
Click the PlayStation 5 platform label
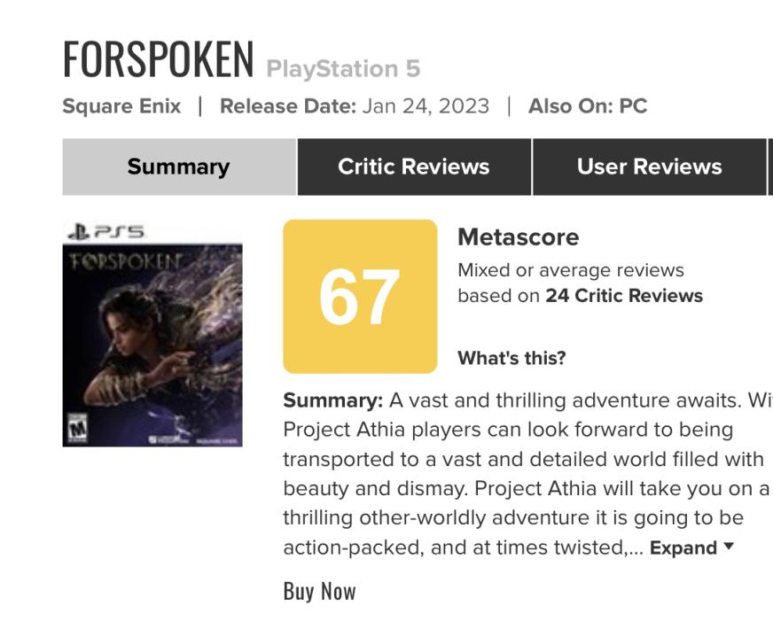(x=343, y=68)
